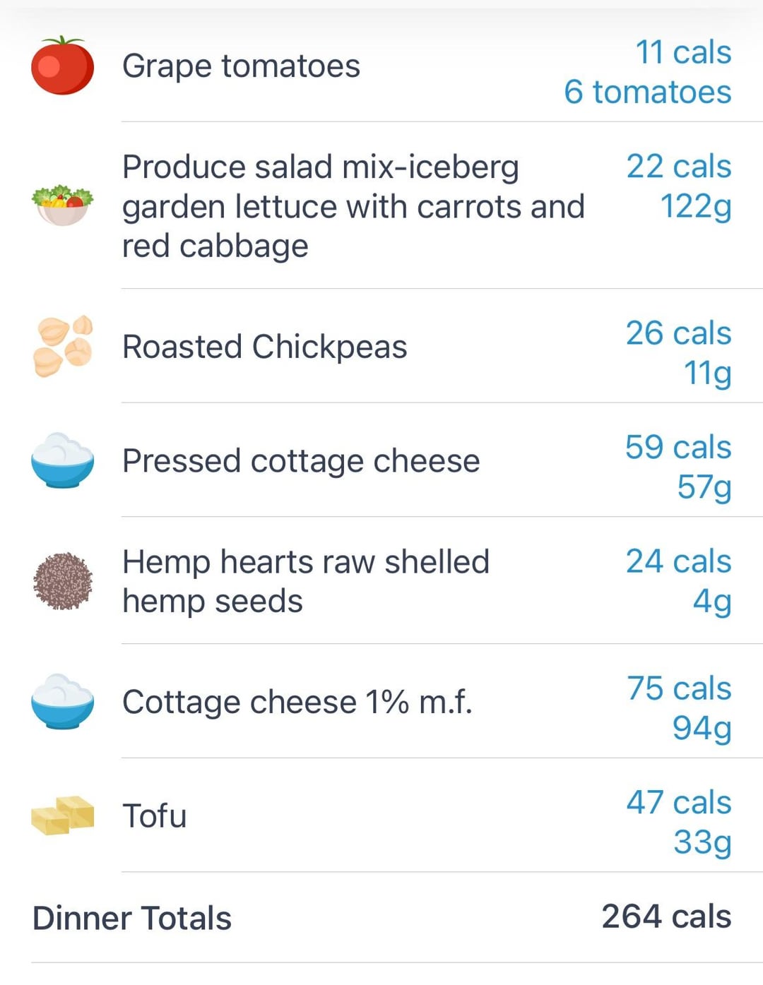Tap the hemp seeds pile icon
The width and height of the screenshot is (763, 985).
[62, 581]
